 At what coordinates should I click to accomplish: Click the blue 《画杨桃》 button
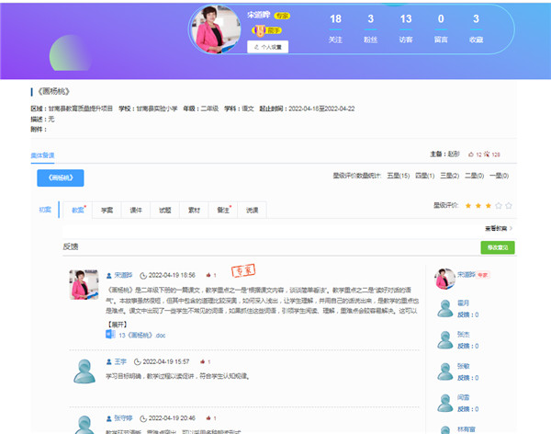click(61, 178)
